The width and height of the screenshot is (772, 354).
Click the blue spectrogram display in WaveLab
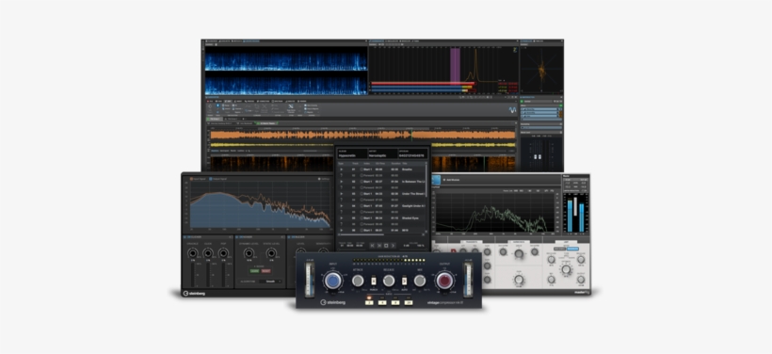pyautogui.click(x=286, y=71)
